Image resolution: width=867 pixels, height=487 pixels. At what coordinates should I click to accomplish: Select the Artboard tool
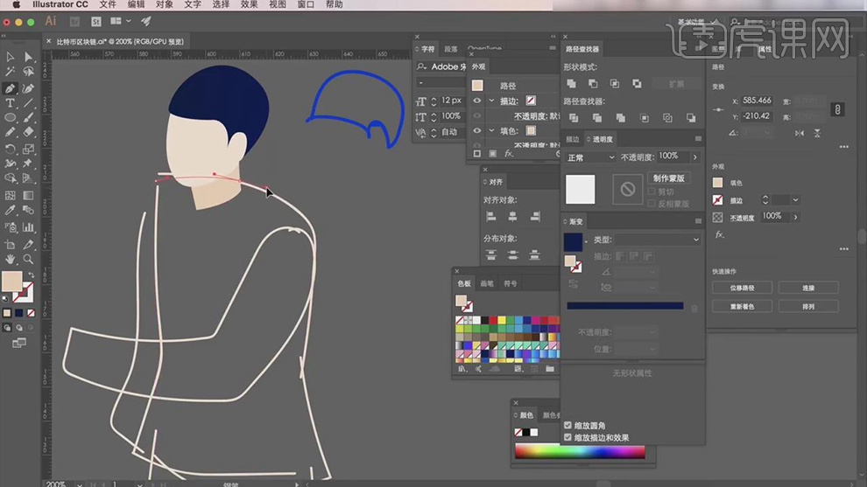10,245
